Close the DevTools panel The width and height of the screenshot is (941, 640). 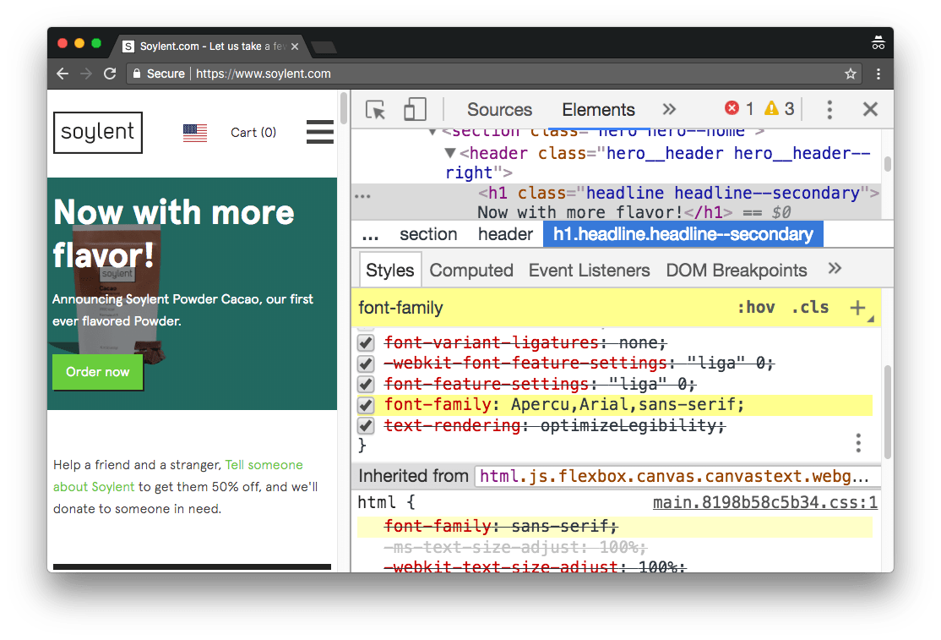(870, 109)
